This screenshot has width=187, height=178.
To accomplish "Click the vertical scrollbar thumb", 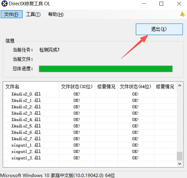I will pos(180,156).
